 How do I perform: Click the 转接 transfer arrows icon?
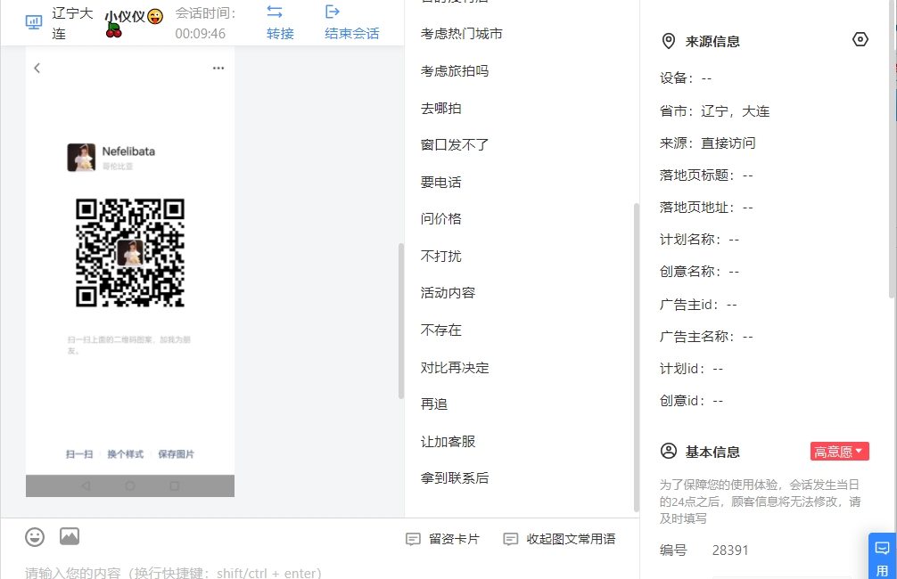pyautogui.click(x=275, y=12)
